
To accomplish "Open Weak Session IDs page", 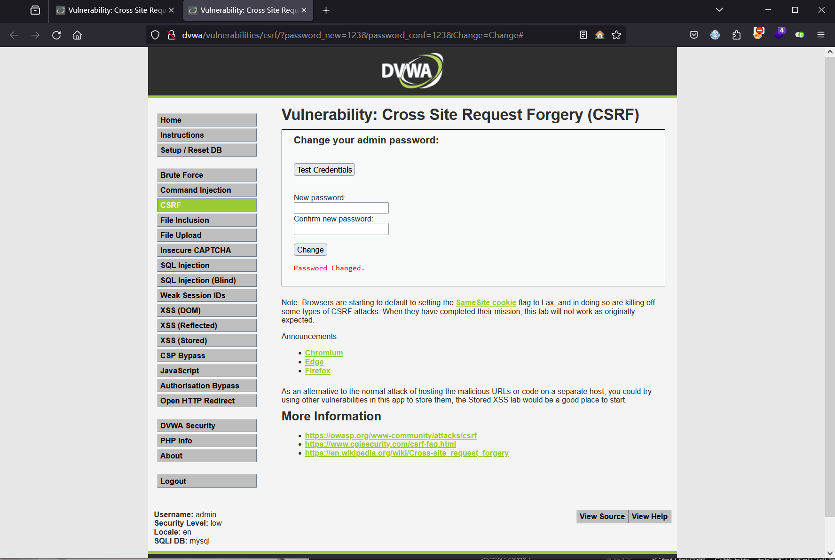I will pos(207,295).
